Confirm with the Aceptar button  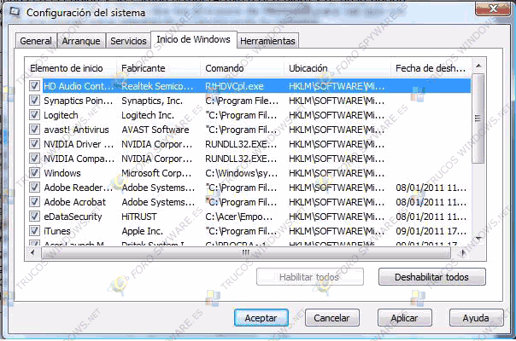pyautogui.click(x=261, y=318)
